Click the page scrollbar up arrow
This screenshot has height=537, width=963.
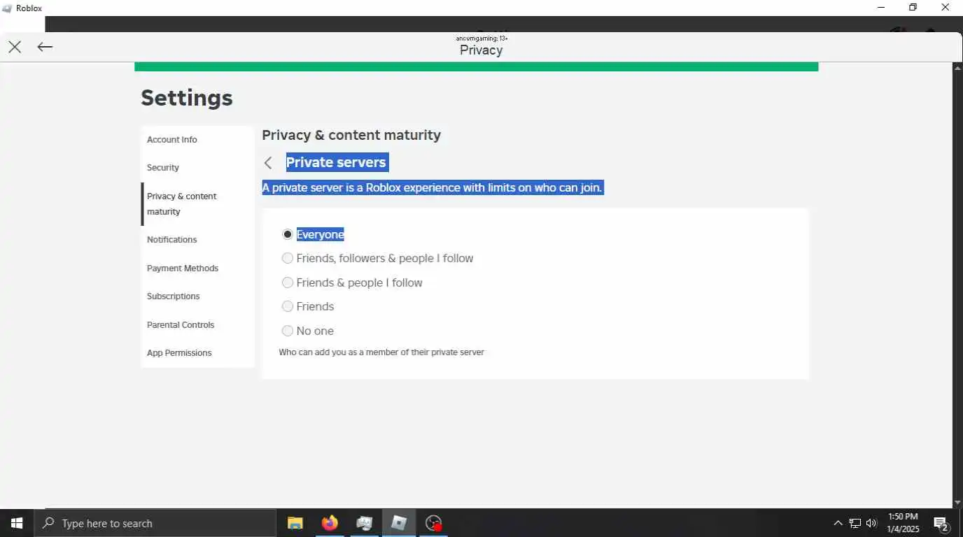[957, 68]
